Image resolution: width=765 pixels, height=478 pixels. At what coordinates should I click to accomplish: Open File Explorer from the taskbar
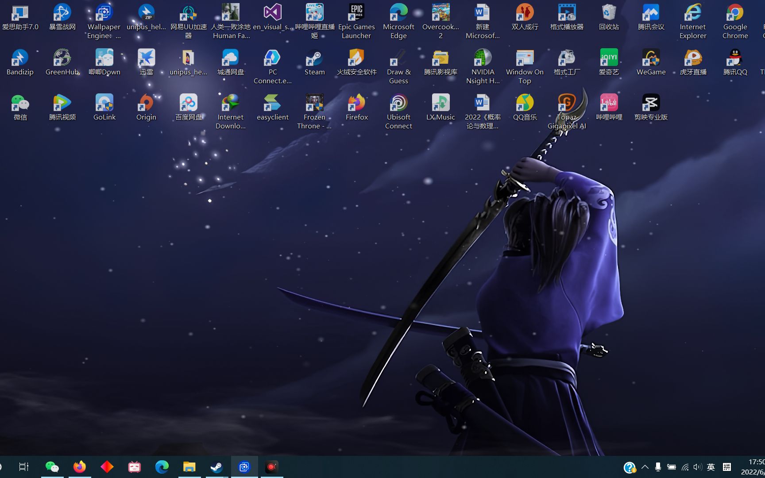tap(189, 467)
